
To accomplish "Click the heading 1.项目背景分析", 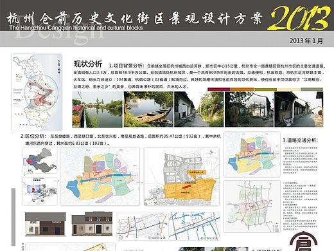I will click(x=127, y=66).
